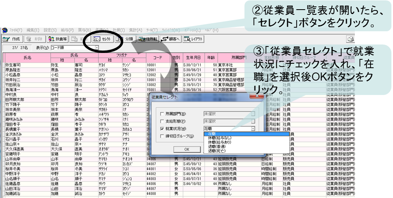This screenshot has height=198, width=393.
Task: Check the 締切日グループ(G) checkbox
Action: 162,136
